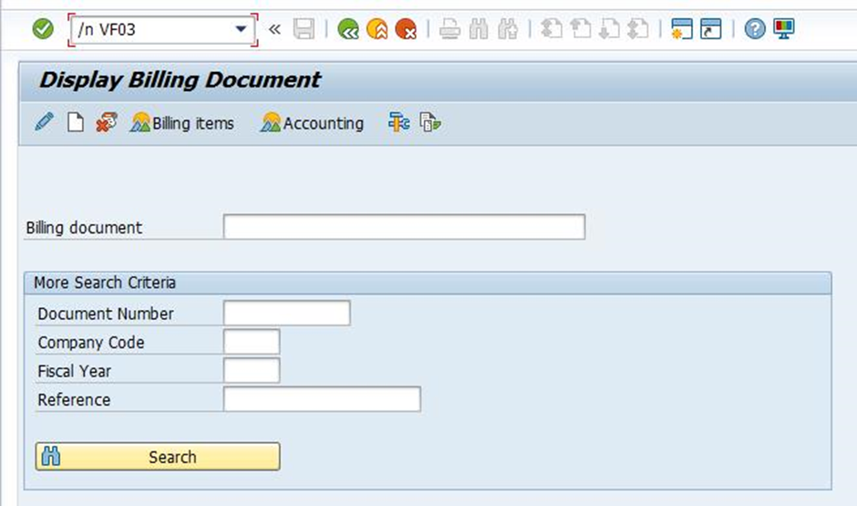Click the Save diskette icon
The image size is (857, 506).
pyautogui.click(x=304, y=29)
